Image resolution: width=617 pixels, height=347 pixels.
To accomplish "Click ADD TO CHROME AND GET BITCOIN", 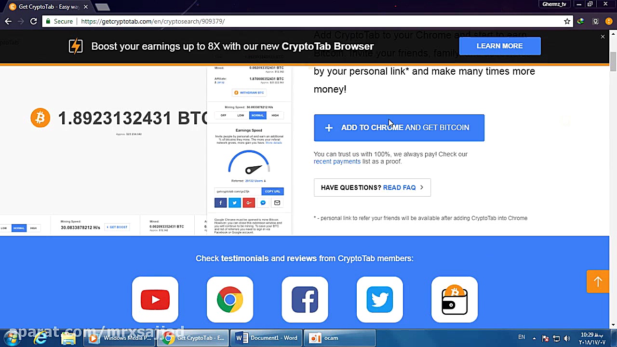I will (399, 128).
